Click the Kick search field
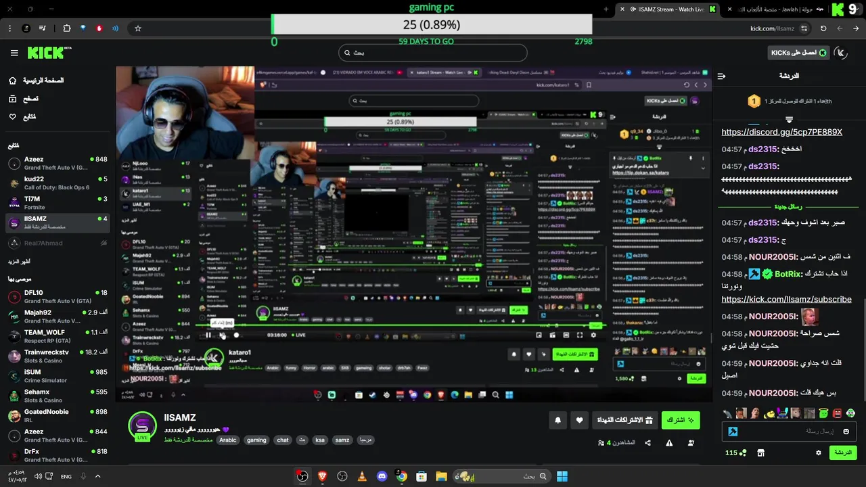The image size is (866, 487). coord(433,53)
